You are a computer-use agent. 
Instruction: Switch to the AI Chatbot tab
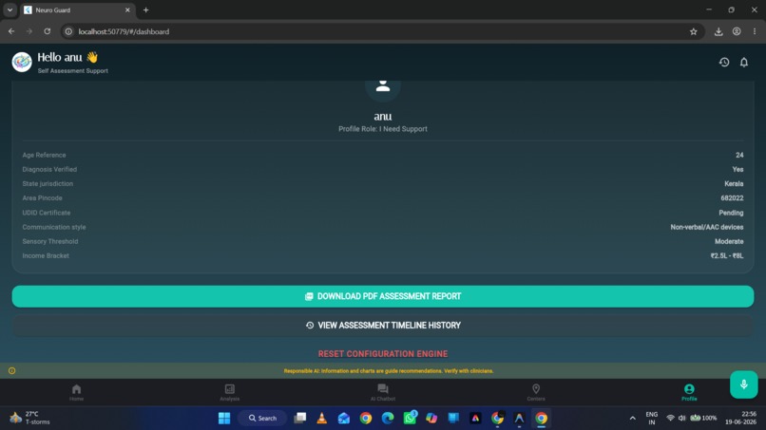click(x=382, y=392)
